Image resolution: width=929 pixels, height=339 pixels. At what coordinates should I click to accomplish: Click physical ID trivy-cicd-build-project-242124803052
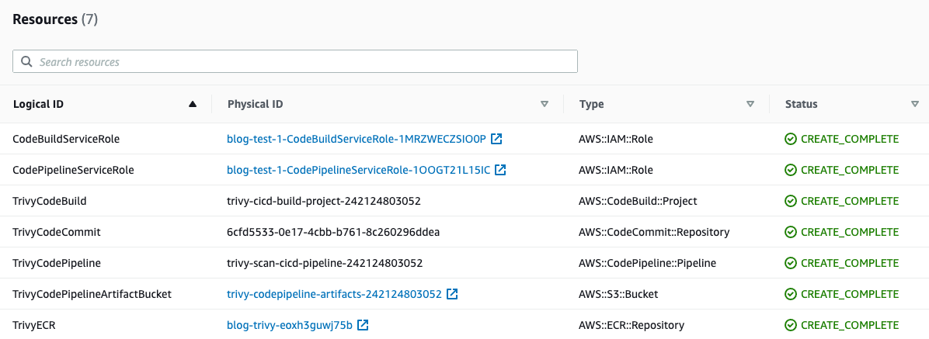(323, 201)
